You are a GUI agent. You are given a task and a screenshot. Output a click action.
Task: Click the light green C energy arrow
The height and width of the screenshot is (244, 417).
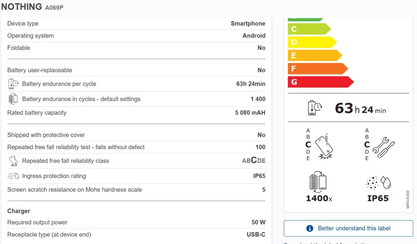coord(308,29)
